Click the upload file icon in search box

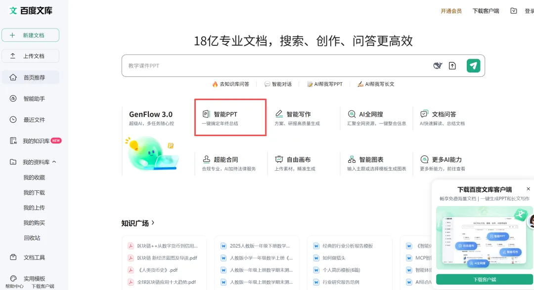452,66
